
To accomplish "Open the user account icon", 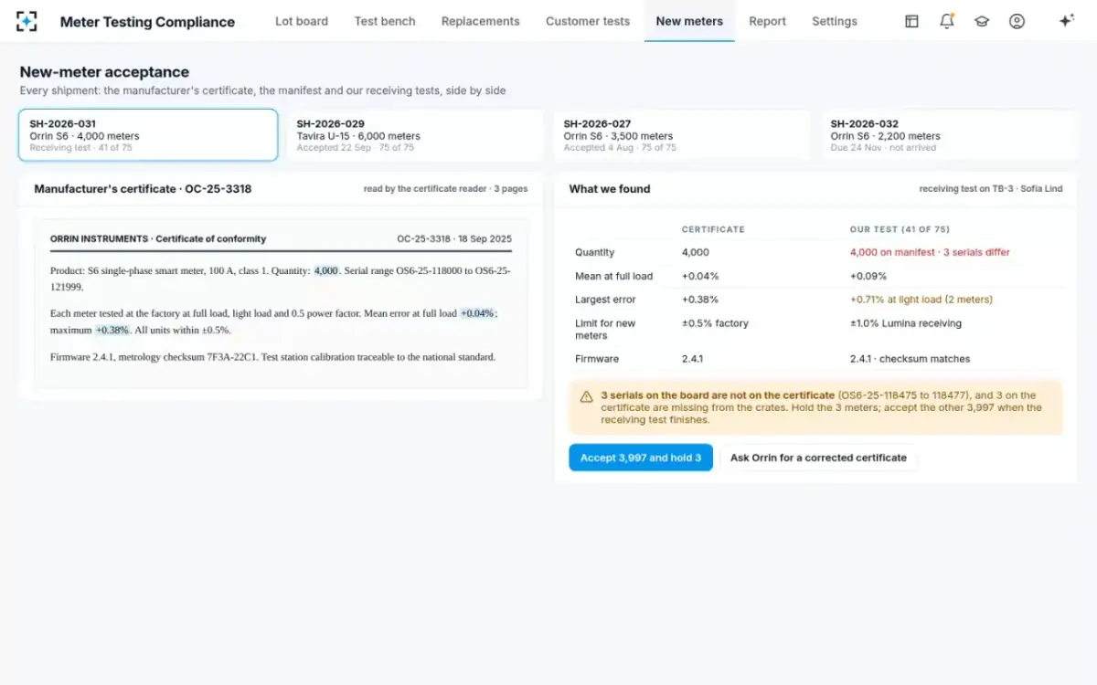I will pyautogui.click(x=1017, y=21).
